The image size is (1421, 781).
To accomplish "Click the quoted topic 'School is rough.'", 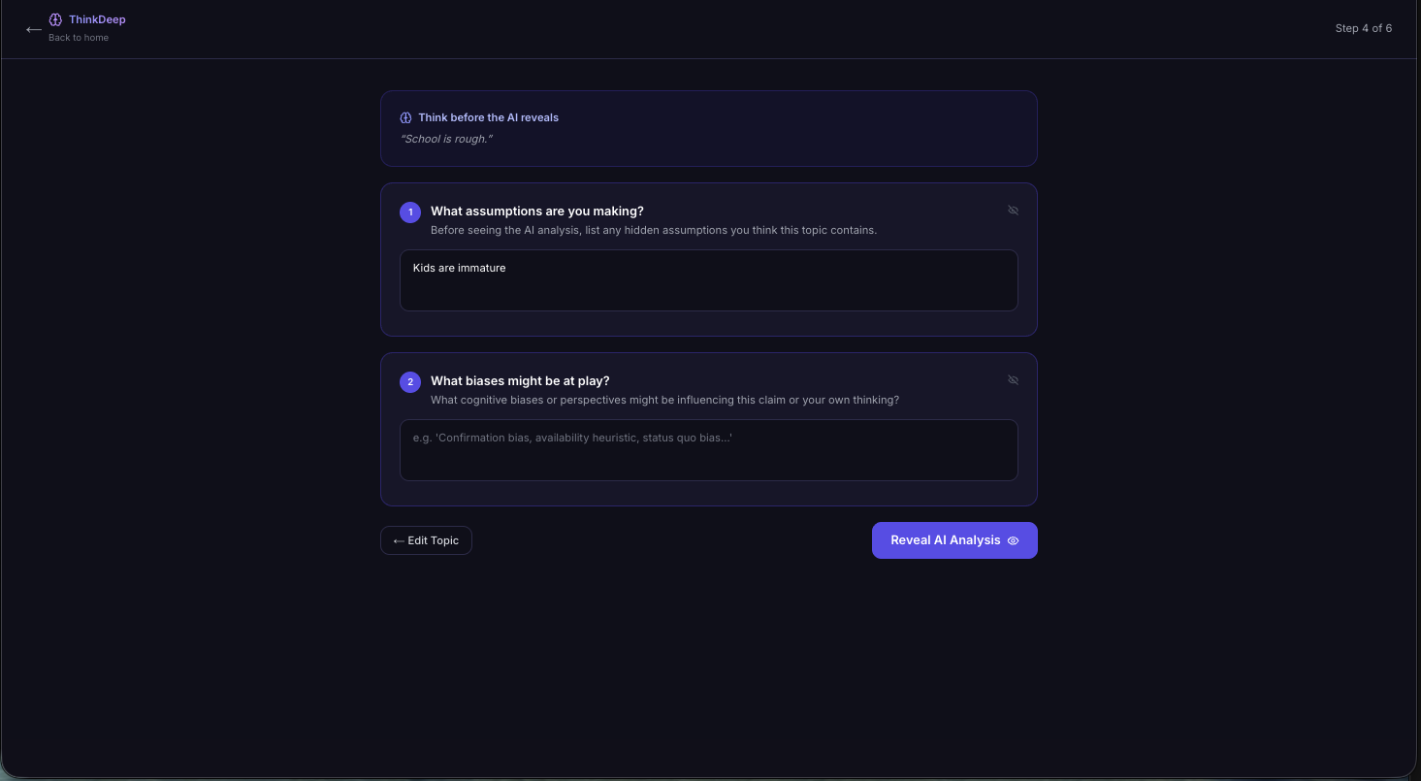I will [x=446, y=139].
